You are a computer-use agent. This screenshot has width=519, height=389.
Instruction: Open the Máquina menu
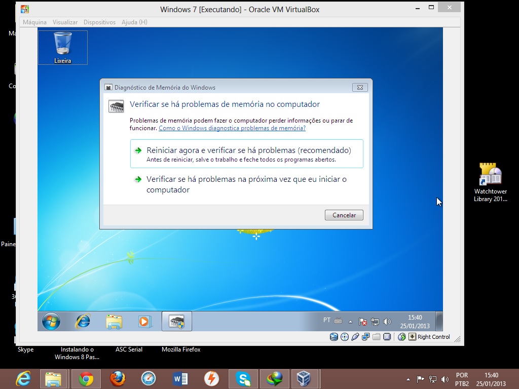coord(35,22)
